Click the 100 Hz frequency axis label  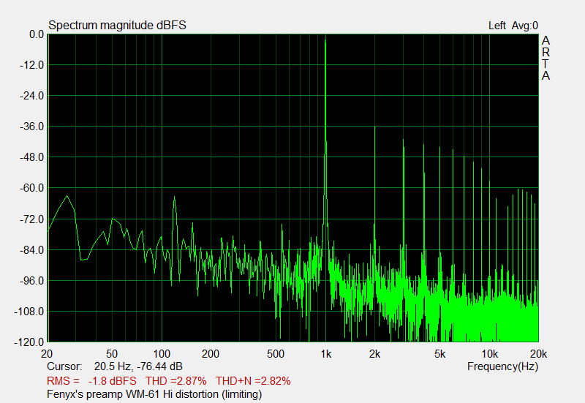click(x=162, y=354)
